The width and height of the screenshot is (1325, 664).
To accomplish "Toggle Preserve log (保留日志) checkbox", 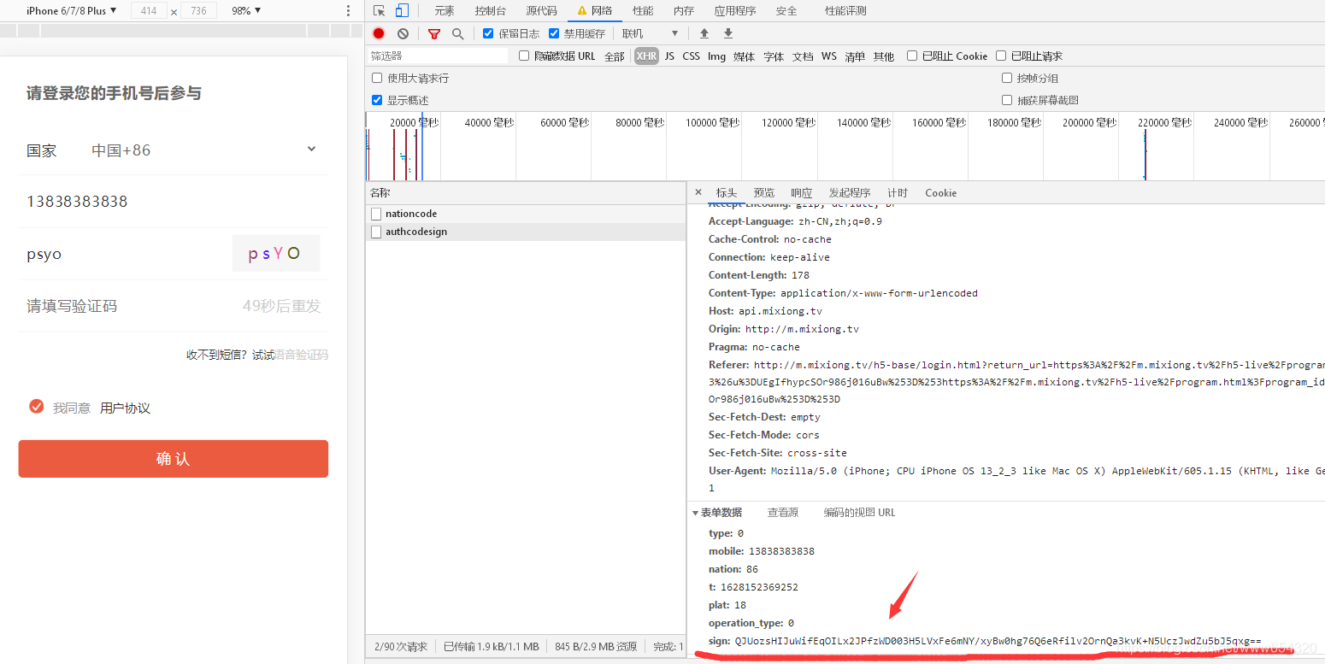I will click(488, 33).
